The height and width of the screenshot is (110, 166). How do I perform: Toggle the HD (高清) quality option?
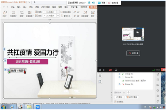point(101,3)
